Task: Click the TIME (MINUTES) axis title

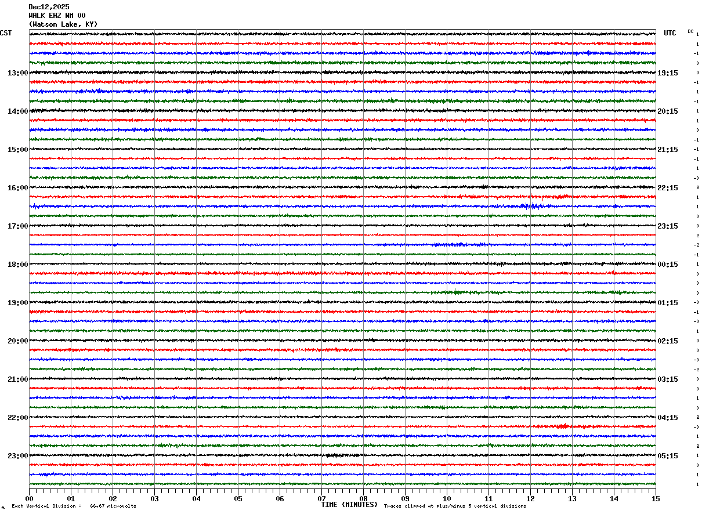Action: pyautogui.click(x=349, y=505)
